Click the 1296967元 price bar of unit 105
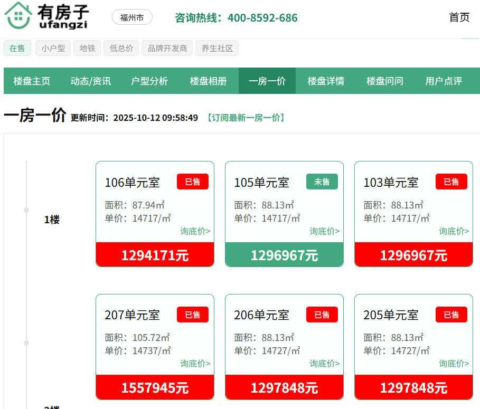Image resolution: width=480 pixels, height=409 pixels. coord(284,255)
